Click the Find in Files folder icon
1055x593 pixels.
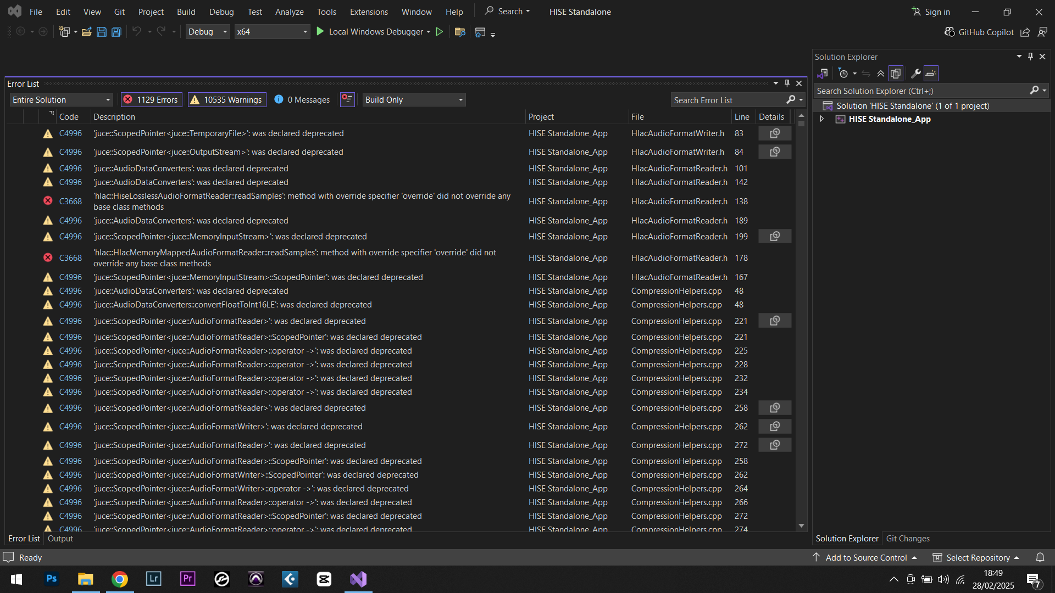click(x=460, y=32)
